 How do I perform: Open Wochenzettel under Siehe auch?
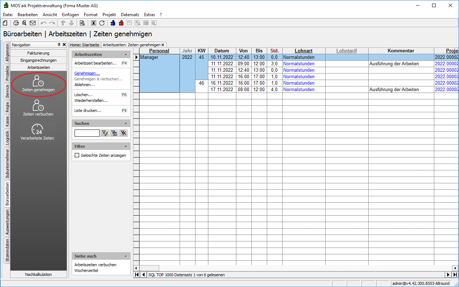click(86, 270)
